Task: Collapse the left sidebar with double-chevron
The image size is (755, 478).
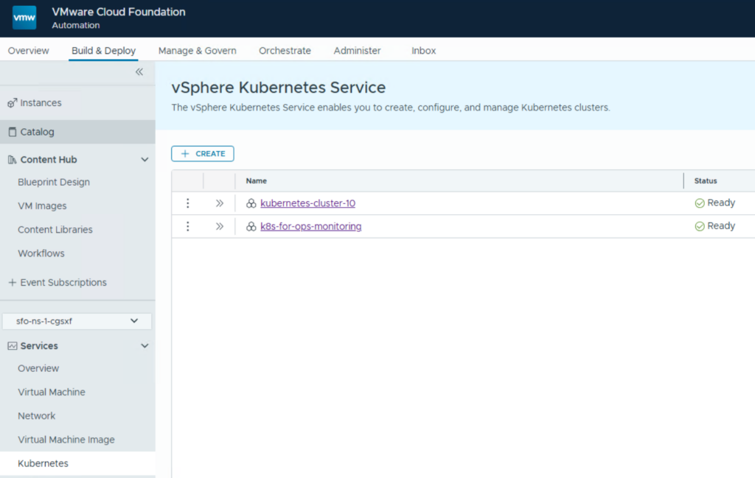Action: click(x=139, y=71)
